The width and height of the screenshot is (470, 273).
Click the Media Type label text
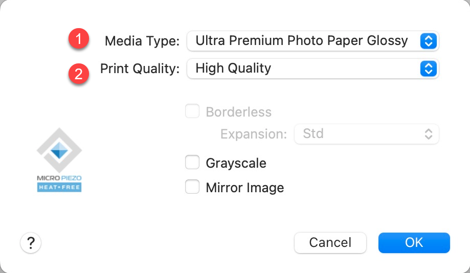(142, 41)
